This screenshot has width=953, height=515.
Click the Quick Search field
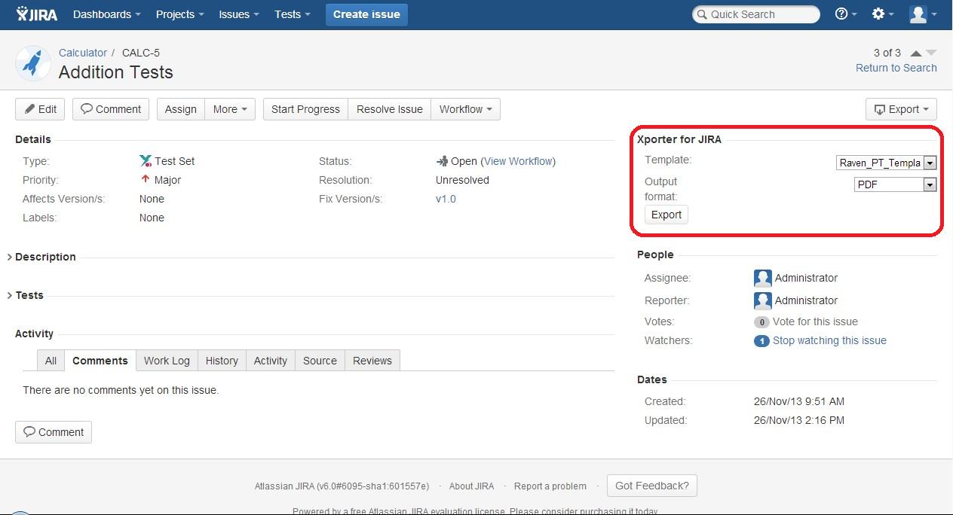coord(756,14)
